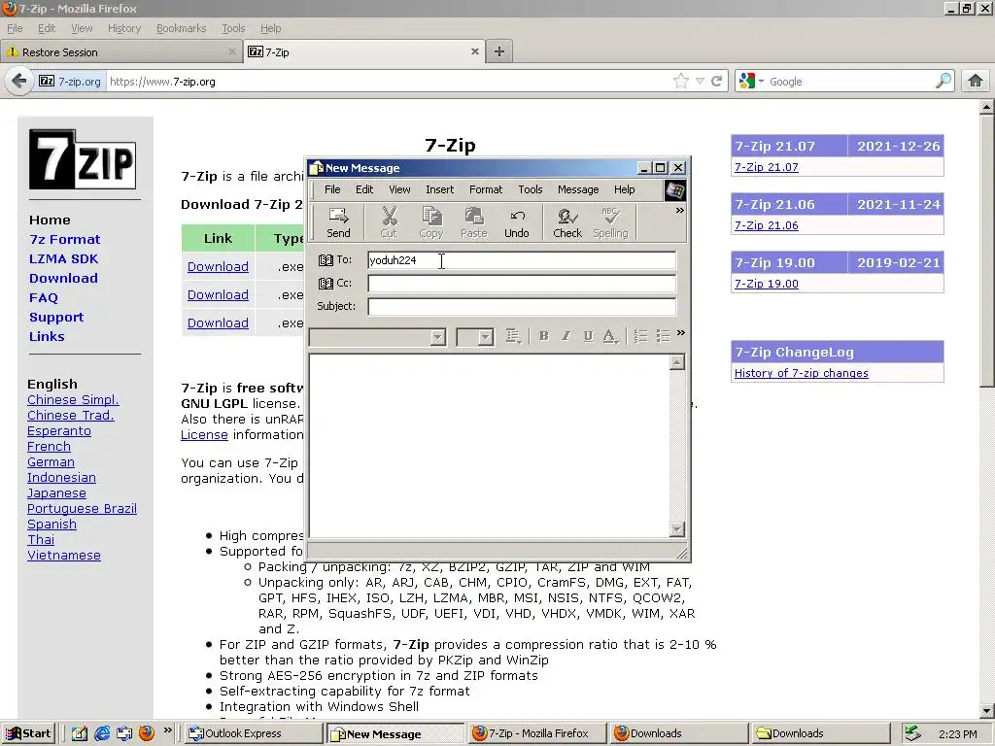Open the File menu in New Message
Screen dimensions: 995x746
pos(332,189)
